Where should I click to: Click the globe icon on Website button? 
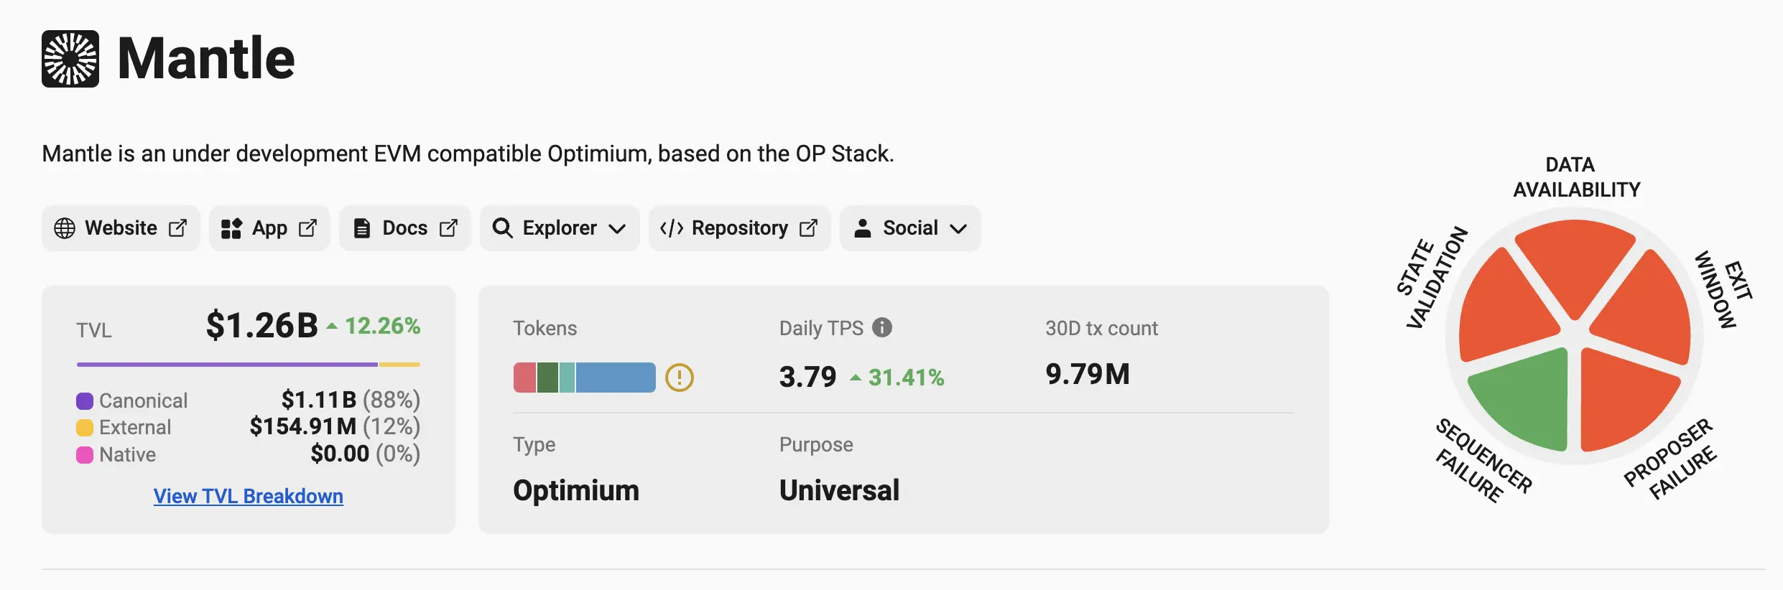click(x=65, y=228)
